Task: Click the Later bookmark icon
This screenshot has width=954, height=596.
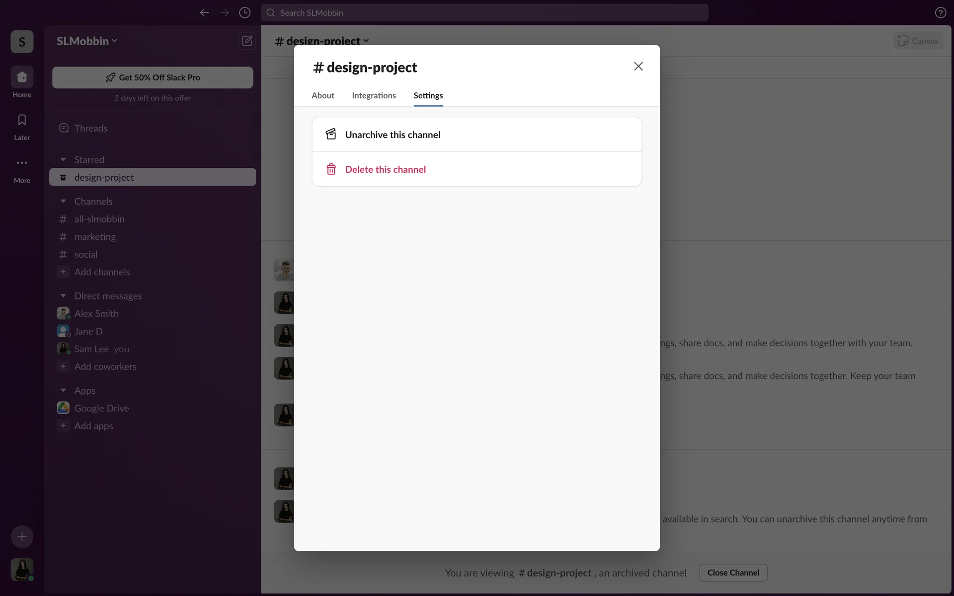Action: point(22,120)
